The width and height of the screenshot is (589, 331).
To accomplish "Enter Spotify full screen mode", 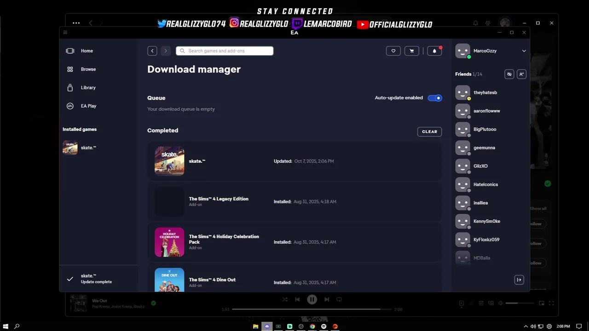I will 551,303.
